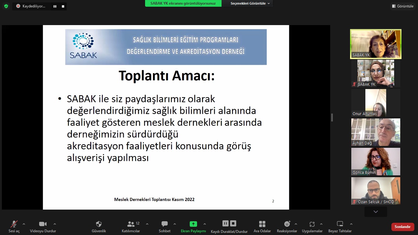
Task: Click the green encryption shield icon
Action: pos(6,6)
